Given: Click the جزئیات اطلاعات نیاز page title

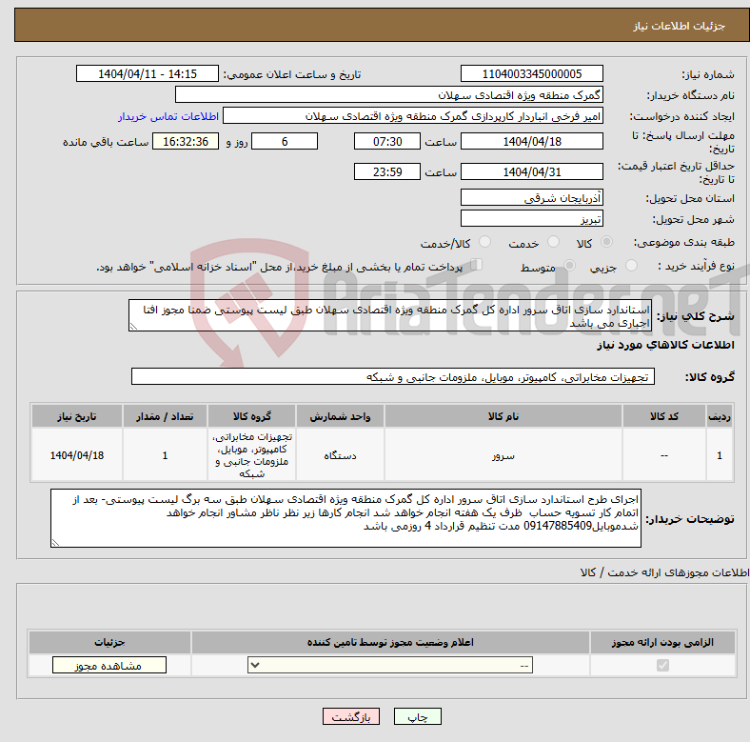Looking at the screenshot, I should (680, 26).
